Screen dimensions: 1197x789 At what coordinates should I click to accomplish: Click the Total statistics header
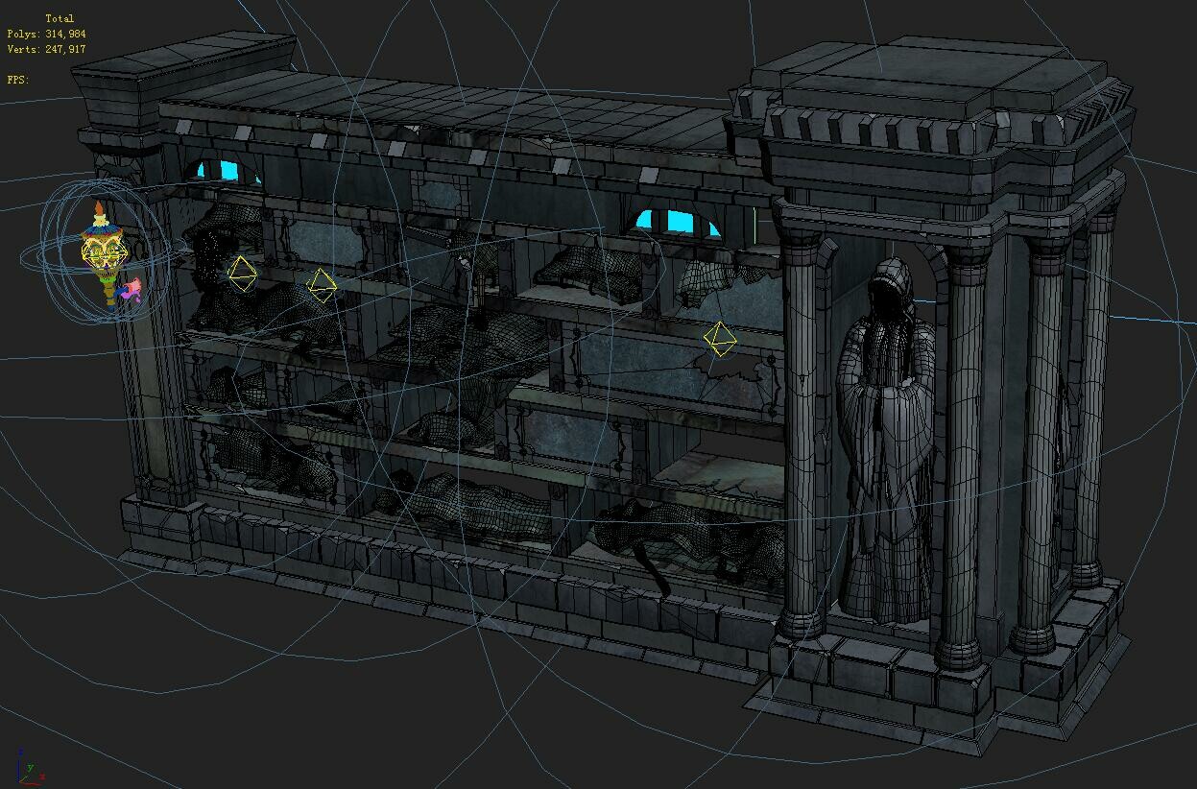(x=60, y=18)
